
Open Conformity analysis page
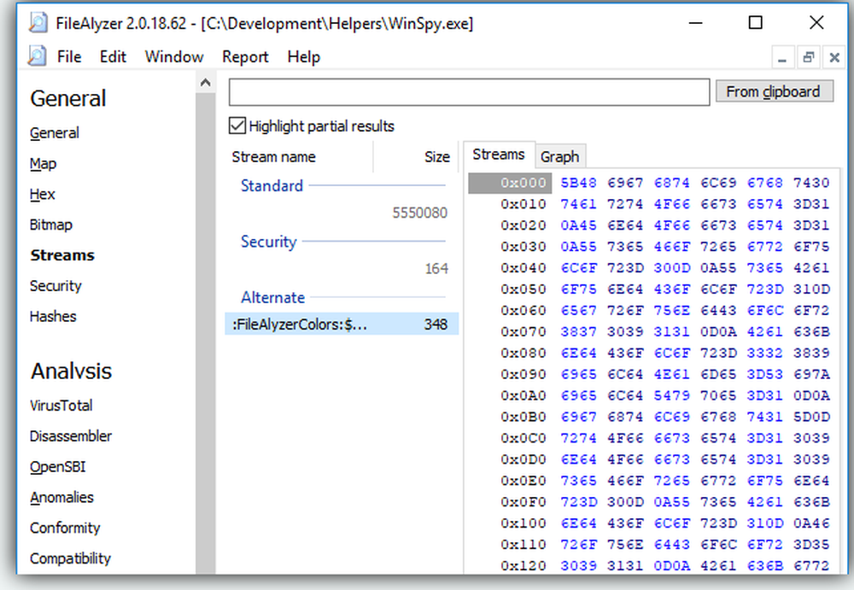click(65, 528)
